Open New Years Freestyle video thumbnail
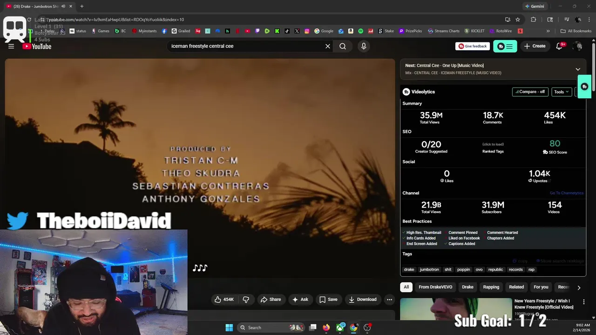The height and width of the screenshot is (335, 596). [x=456, y=309]
